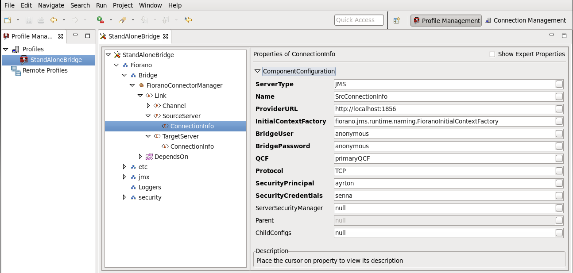The image size is (573, 273).
Task: Toggle the checkbox beside BridgePassword
Action: [559, 146]
